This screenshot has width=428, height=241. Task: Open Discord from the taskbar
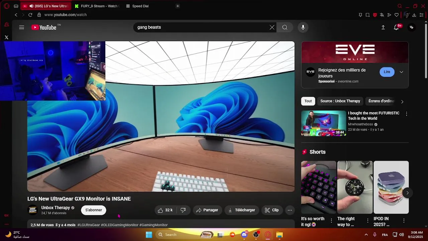(244, 235)
